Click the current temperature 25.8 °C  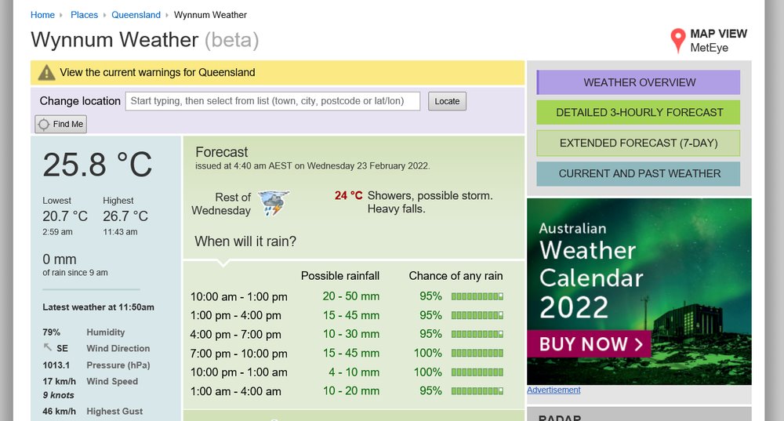click(x=97, y=165)
